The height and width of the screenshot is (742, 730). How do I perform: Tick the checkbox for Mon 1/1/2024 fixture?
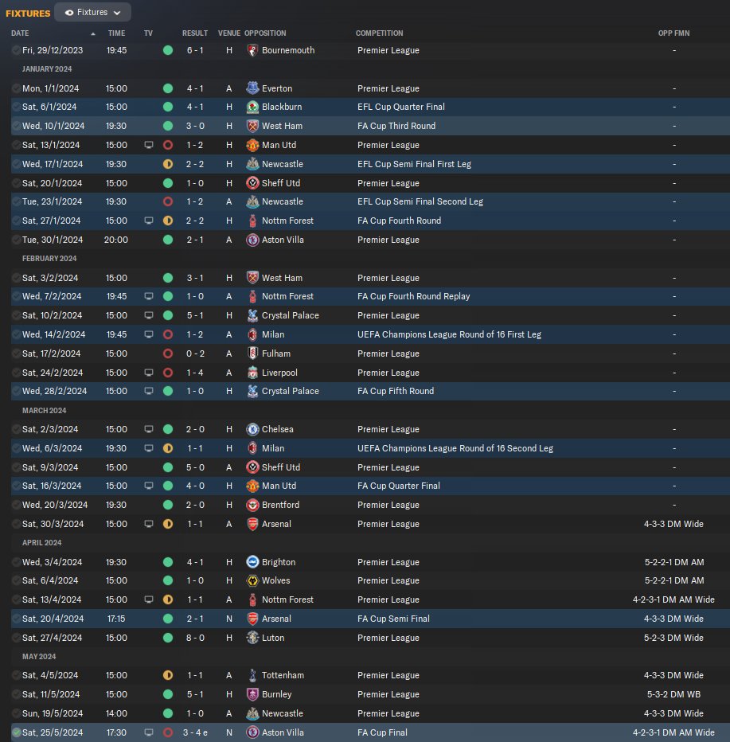pyautogui.click(x=16, y=88)
